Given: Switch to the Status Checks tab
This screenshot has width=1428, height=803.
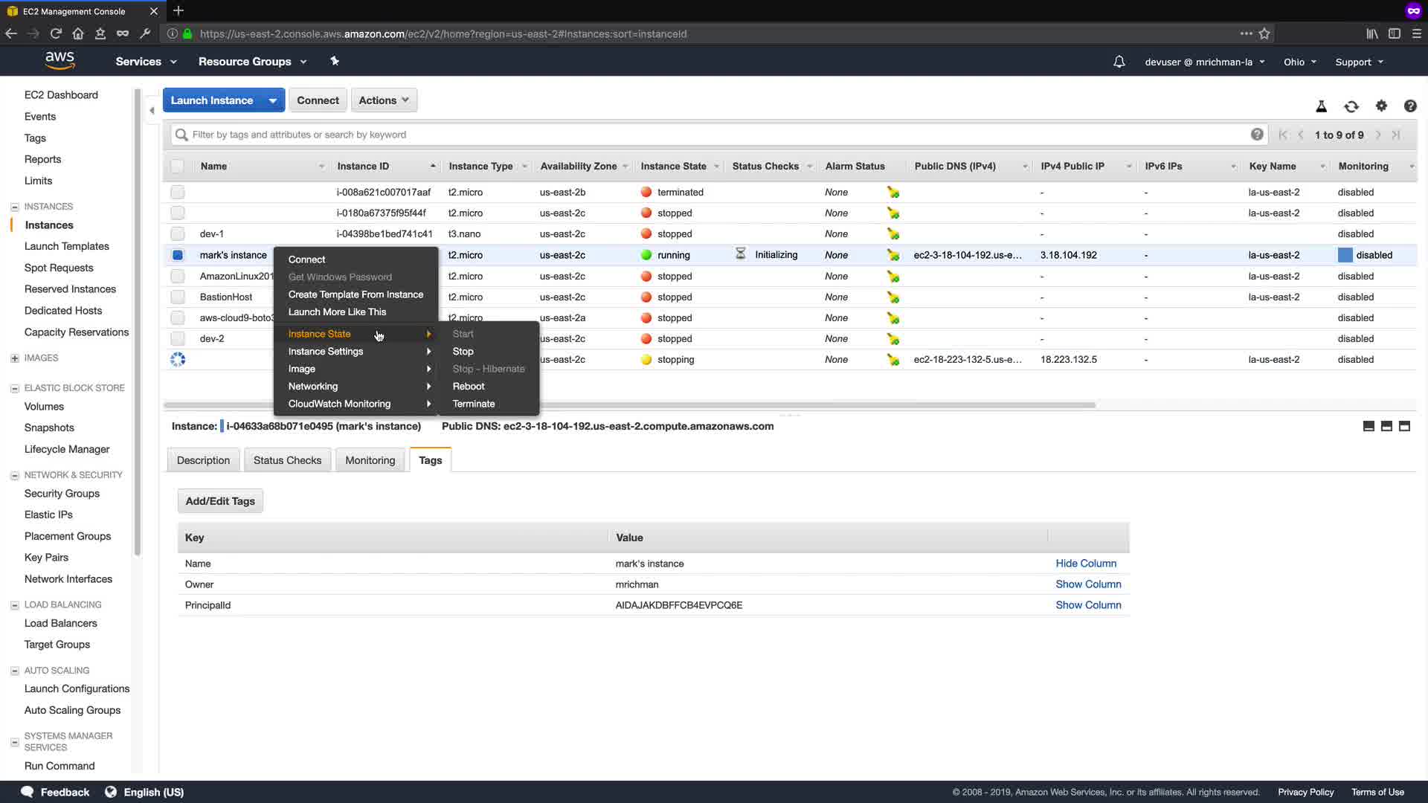Looking at the screenshot, I should click(287, 460).
